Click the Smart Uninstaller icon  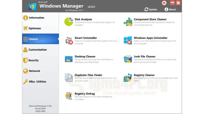pyautogui.click(x=69, y=40)
